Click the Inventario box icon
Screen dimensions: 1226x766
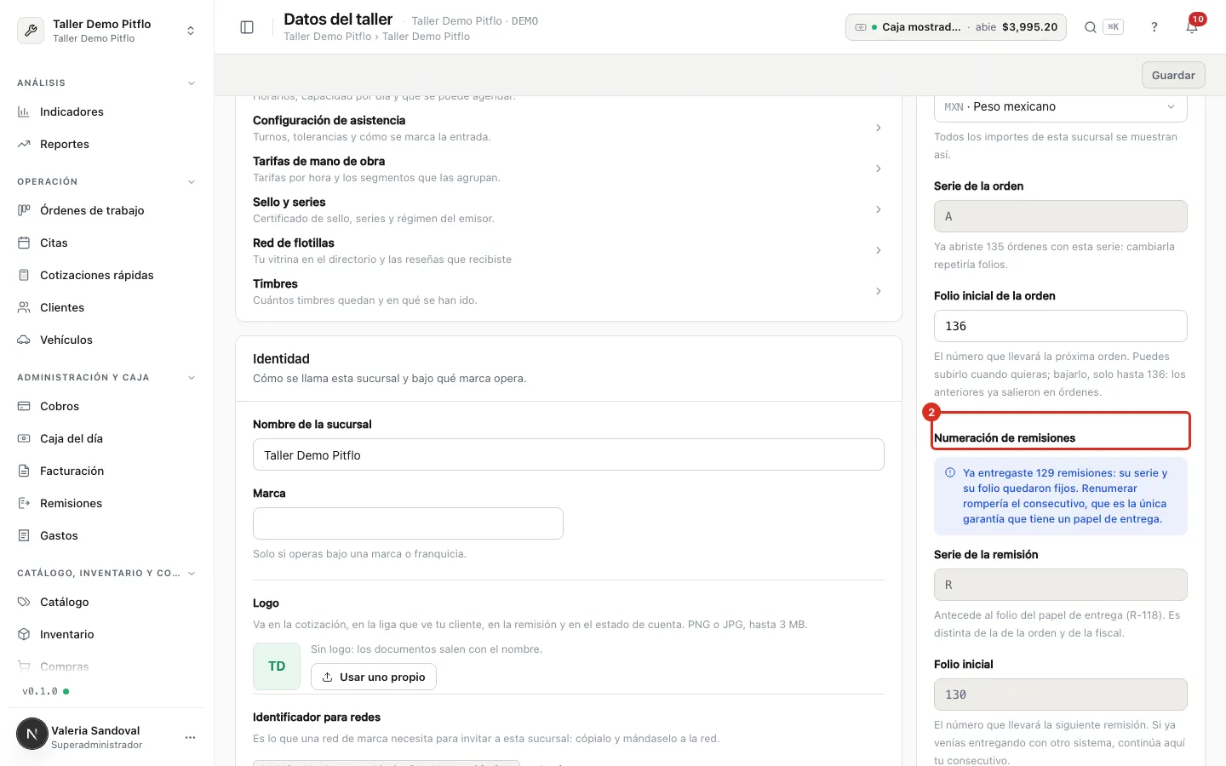24,634
